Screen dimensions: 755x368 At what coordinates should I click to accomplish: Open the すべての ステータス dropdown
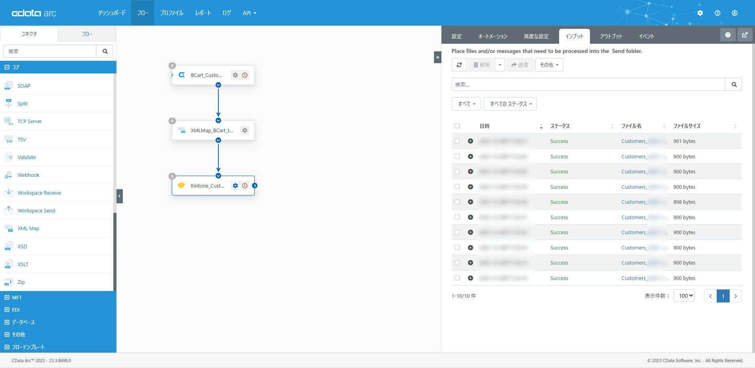510,104
